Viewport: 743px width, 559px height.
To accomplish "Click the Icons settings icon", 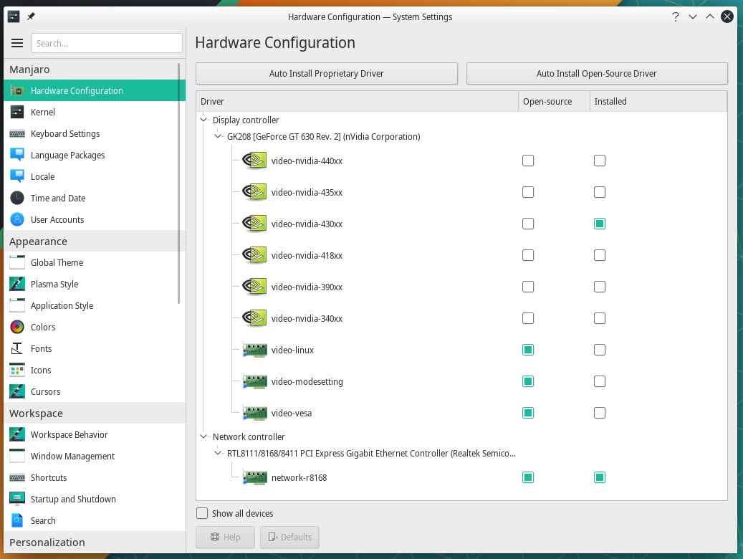I will point(17,371).
